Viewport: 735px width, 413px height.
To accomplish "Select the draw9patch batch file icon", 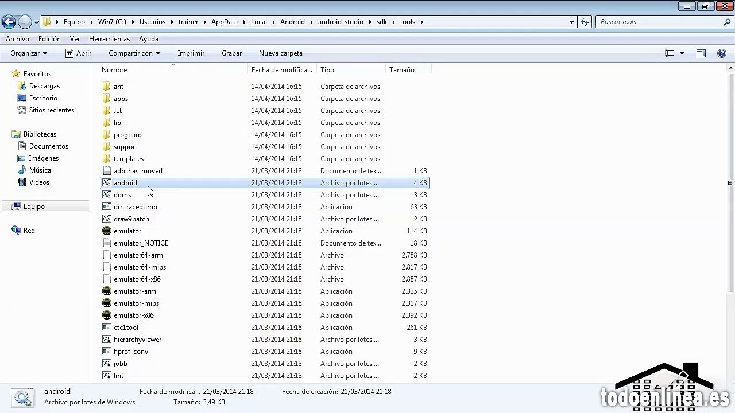I will [x=106, y=219].
